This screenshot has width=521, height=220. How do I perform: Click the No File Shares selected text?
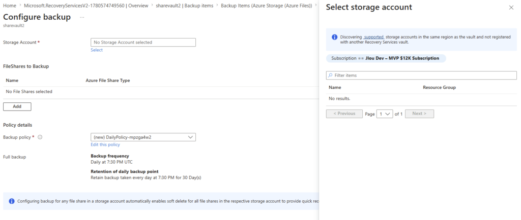coord(29,92)
